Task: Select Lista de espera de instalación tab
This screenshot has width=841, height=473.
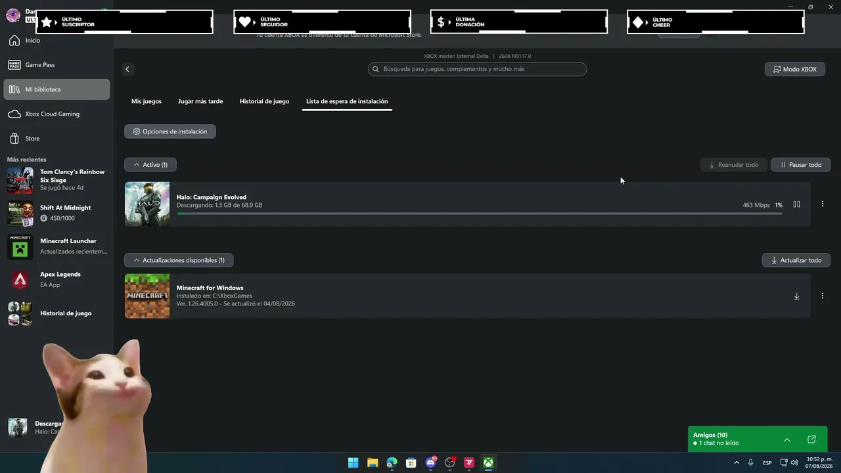Action: point(347,102)
